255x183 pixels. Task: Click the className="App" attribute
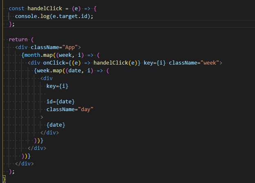tap(54, 47)
